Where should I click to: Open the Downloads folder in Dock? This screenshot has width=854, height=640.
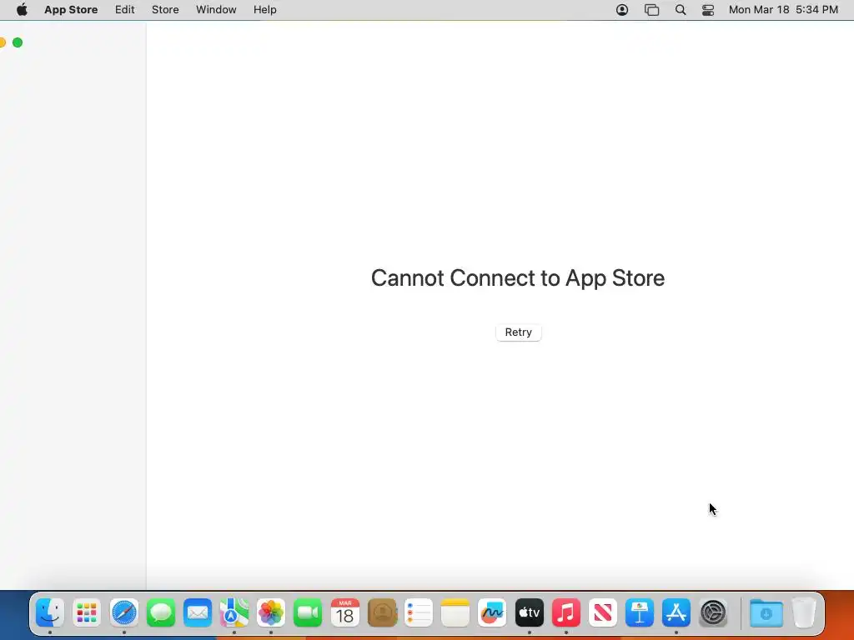coord(766,612)
